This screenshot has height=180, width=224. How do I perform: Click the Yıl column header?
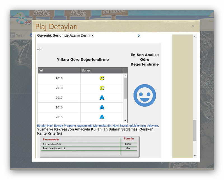click(59, 71)
